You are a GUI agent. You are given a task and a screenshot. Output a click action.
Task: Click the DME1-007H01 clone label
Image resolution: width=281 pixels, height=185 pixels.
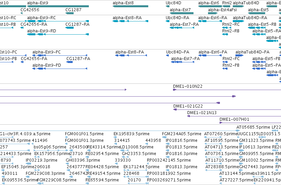(x=234, y=119)
